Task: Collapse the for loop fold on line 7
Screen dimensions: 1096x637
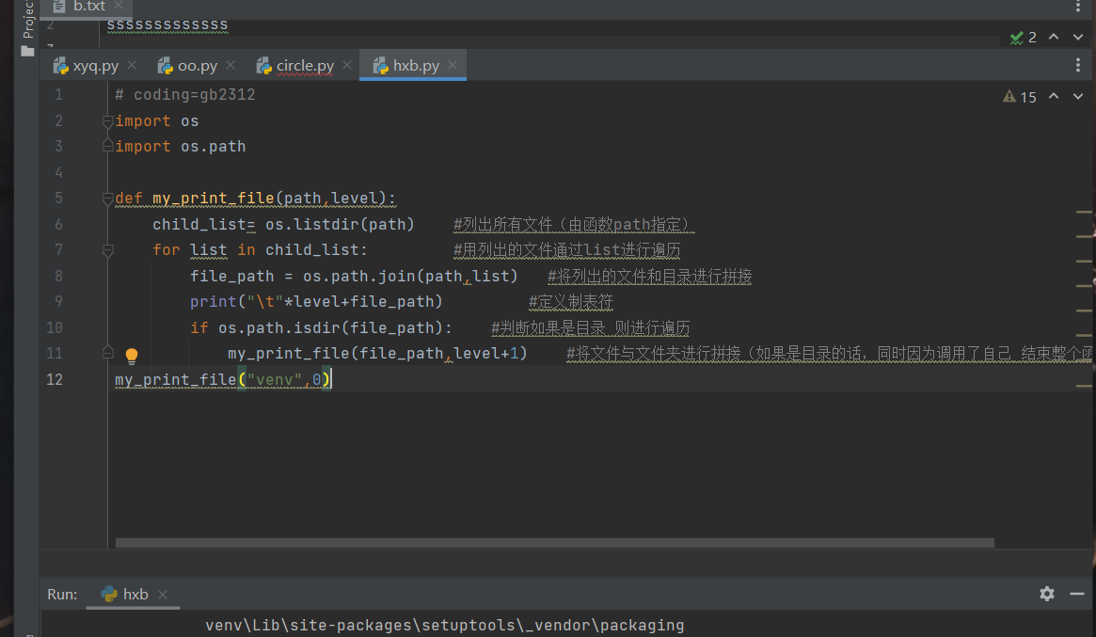Action: point(107,250)
